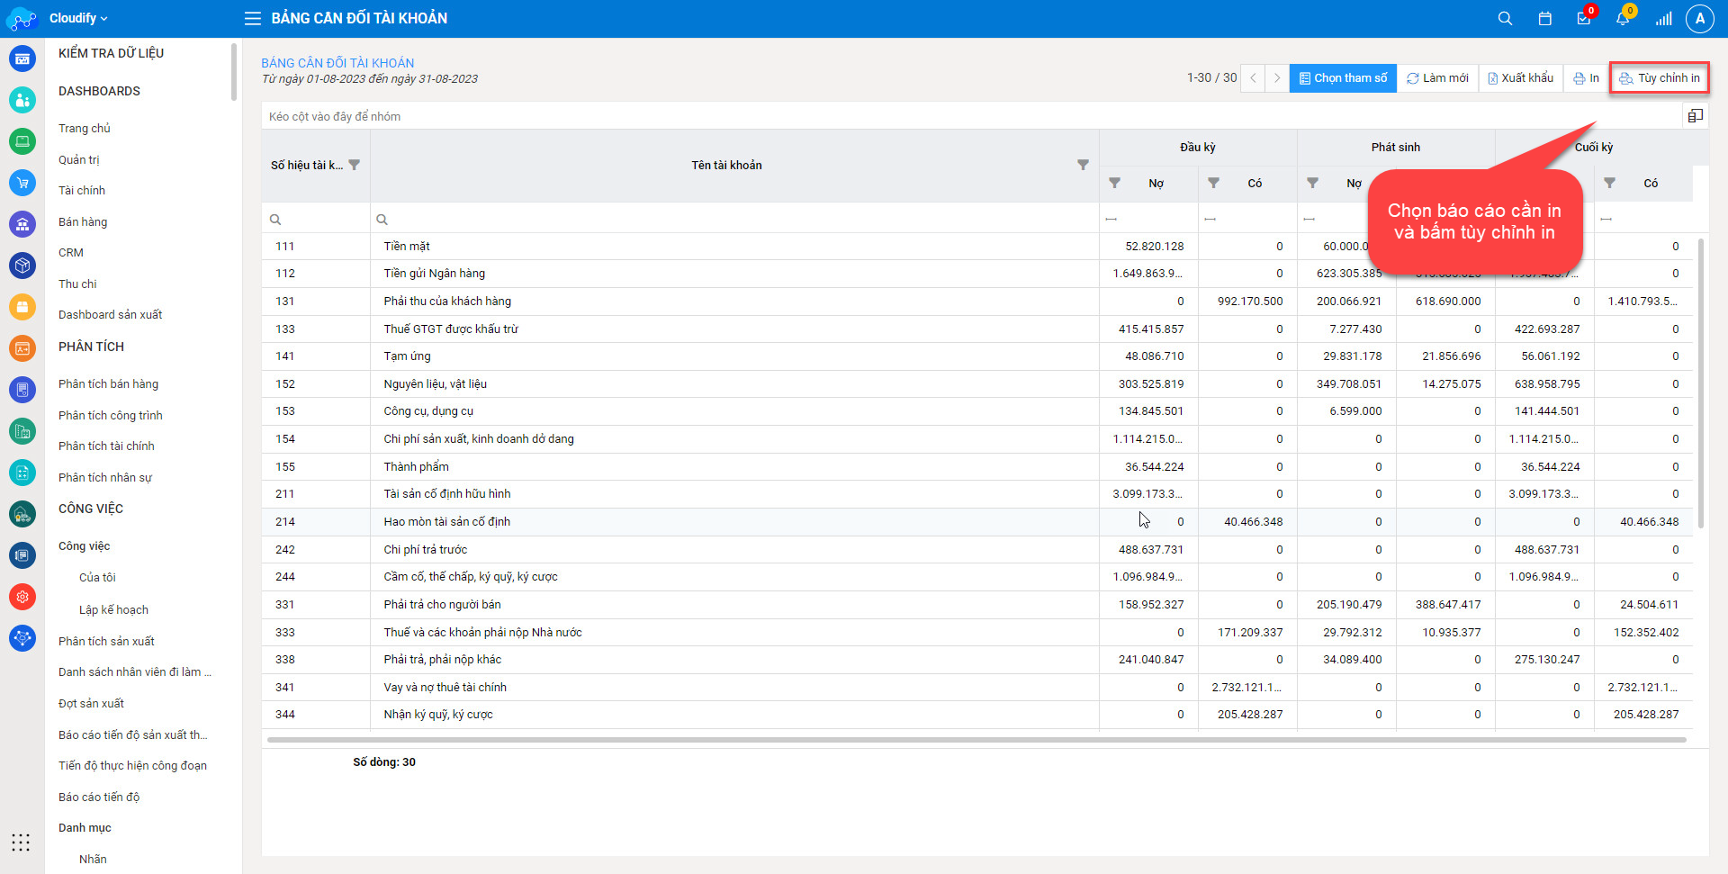Select the account 331 cell
The image size is (1728, 874).
coord(316,605)
